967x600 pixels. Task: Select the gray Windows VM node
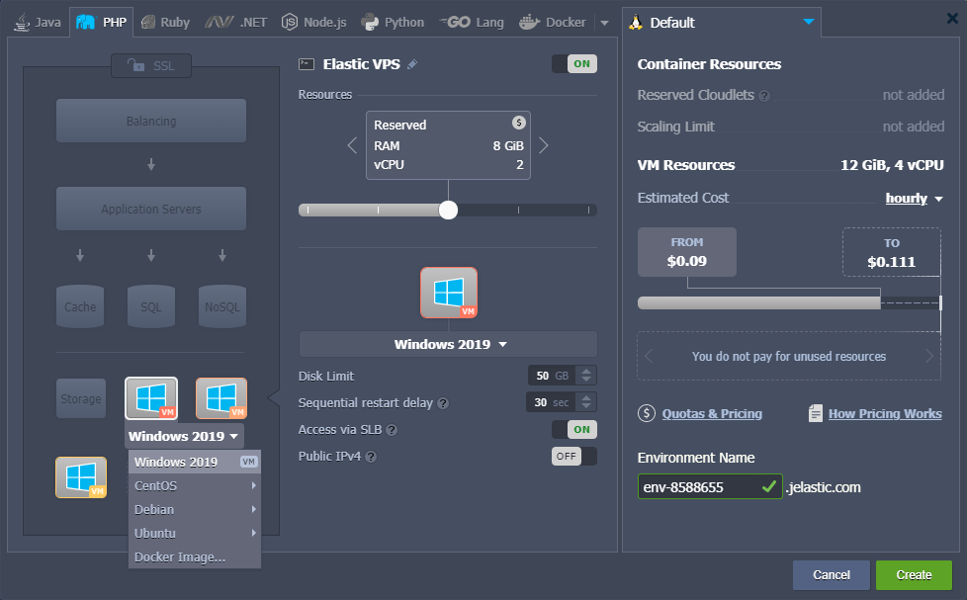click(x=151, y=398)
